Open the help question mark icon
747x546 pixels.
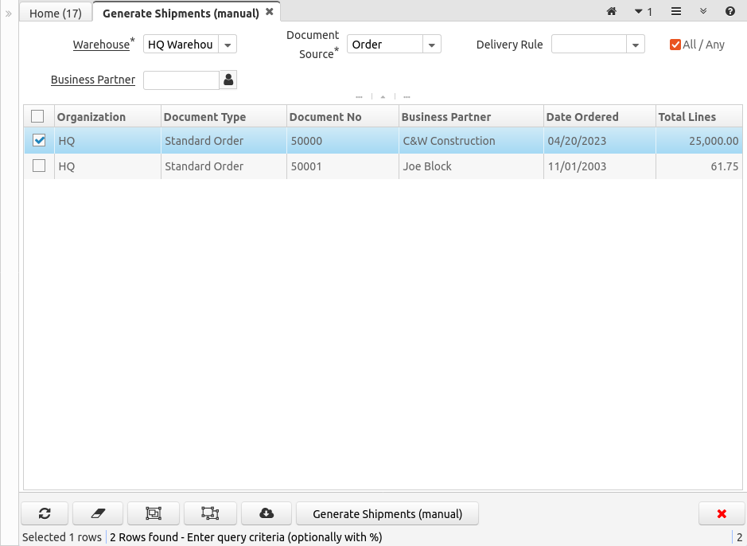(729, 12)
